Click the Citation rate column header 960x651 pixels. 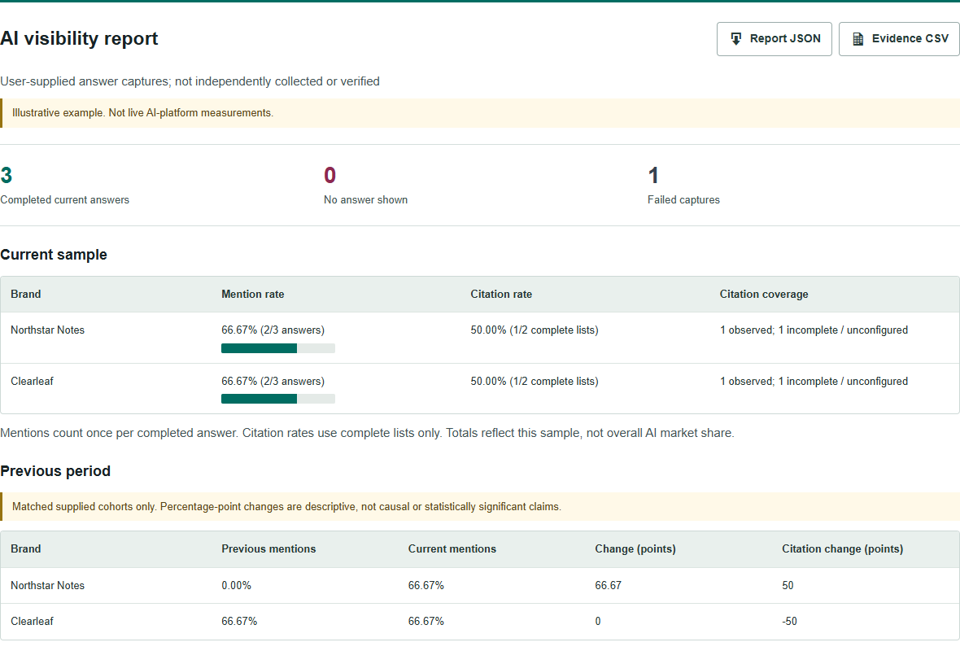tap(501, 294)
